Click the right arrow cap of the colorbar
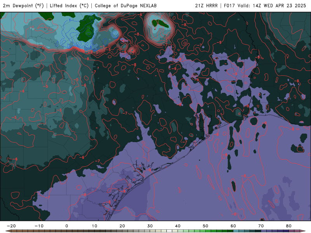 pyautogui.click(x=303, y=231)
